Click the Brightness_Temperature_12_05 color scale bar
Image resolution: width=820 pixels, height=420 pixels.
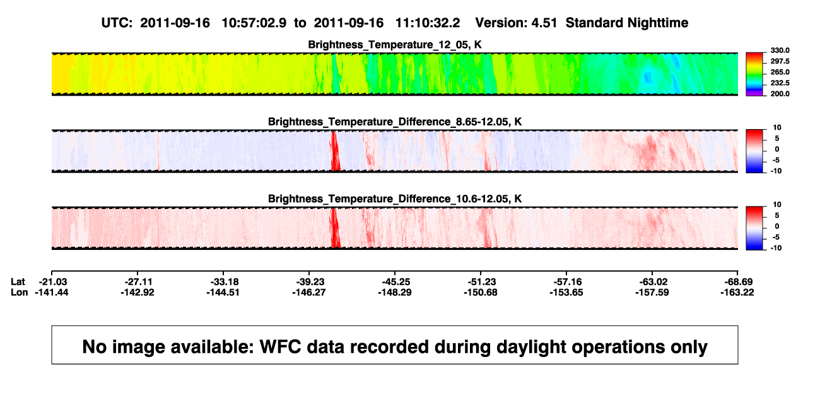point(755,73)
